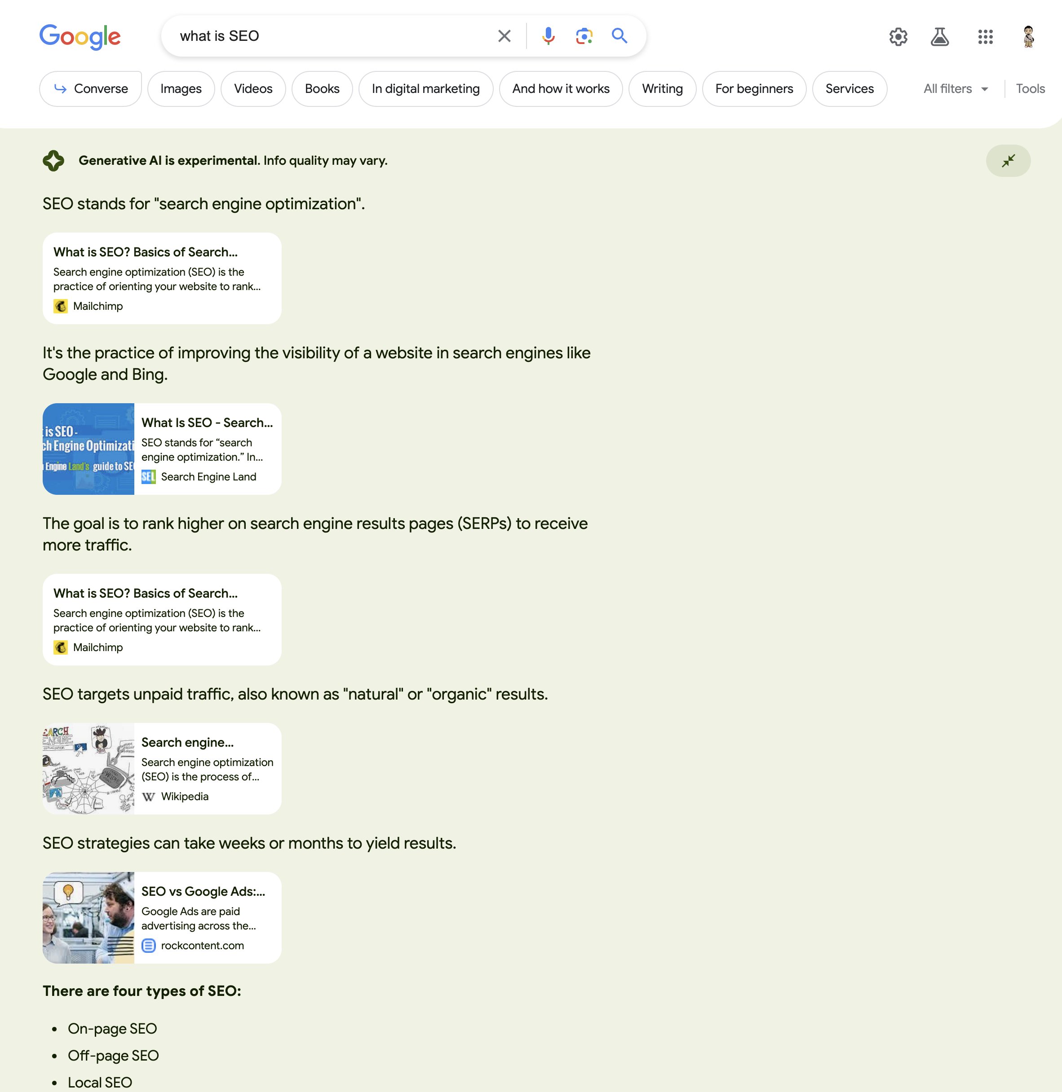Click the Google search magnifier icon
This screenshot has height=1092, width=1062.
click(620, 36)
